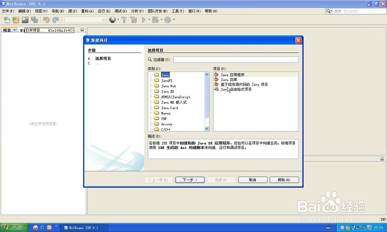Click the Open Project toolbar icon
The width and height of the screenshot is (387, 232).
(25, 20)
